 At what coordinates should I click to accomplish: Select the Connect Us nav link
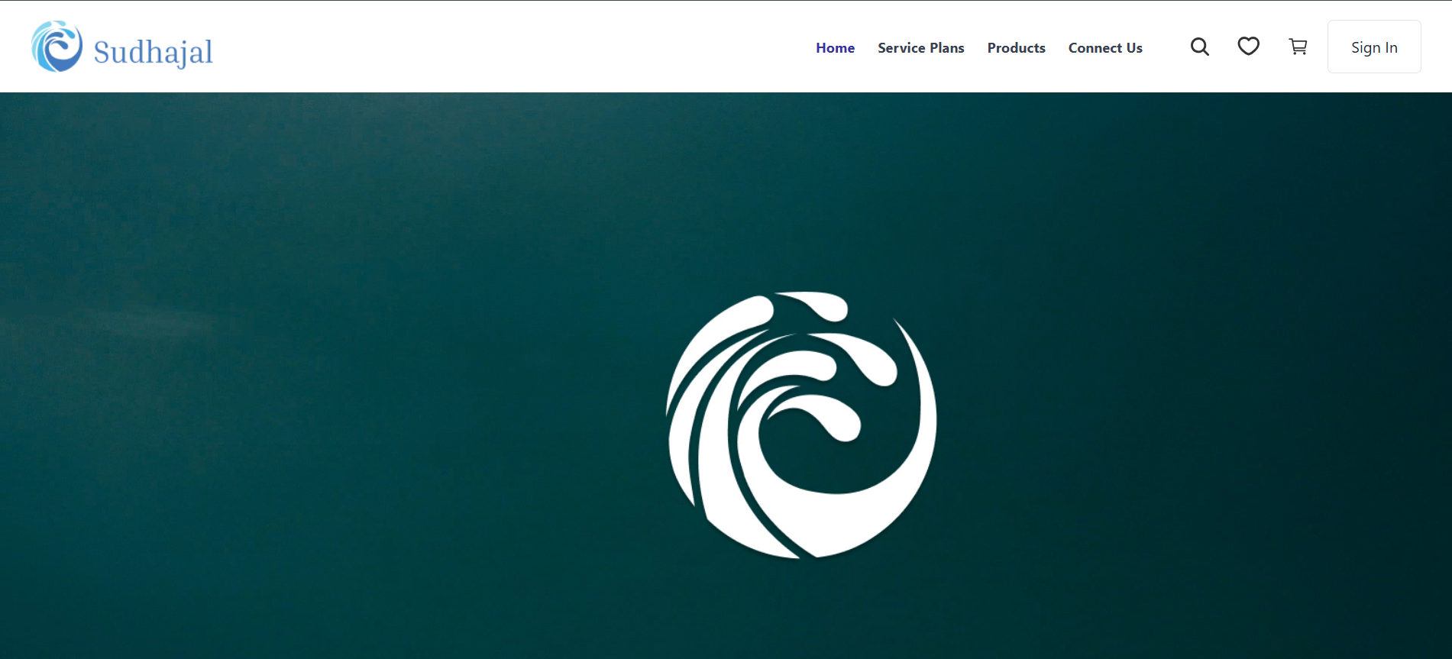pos(1105,47)
